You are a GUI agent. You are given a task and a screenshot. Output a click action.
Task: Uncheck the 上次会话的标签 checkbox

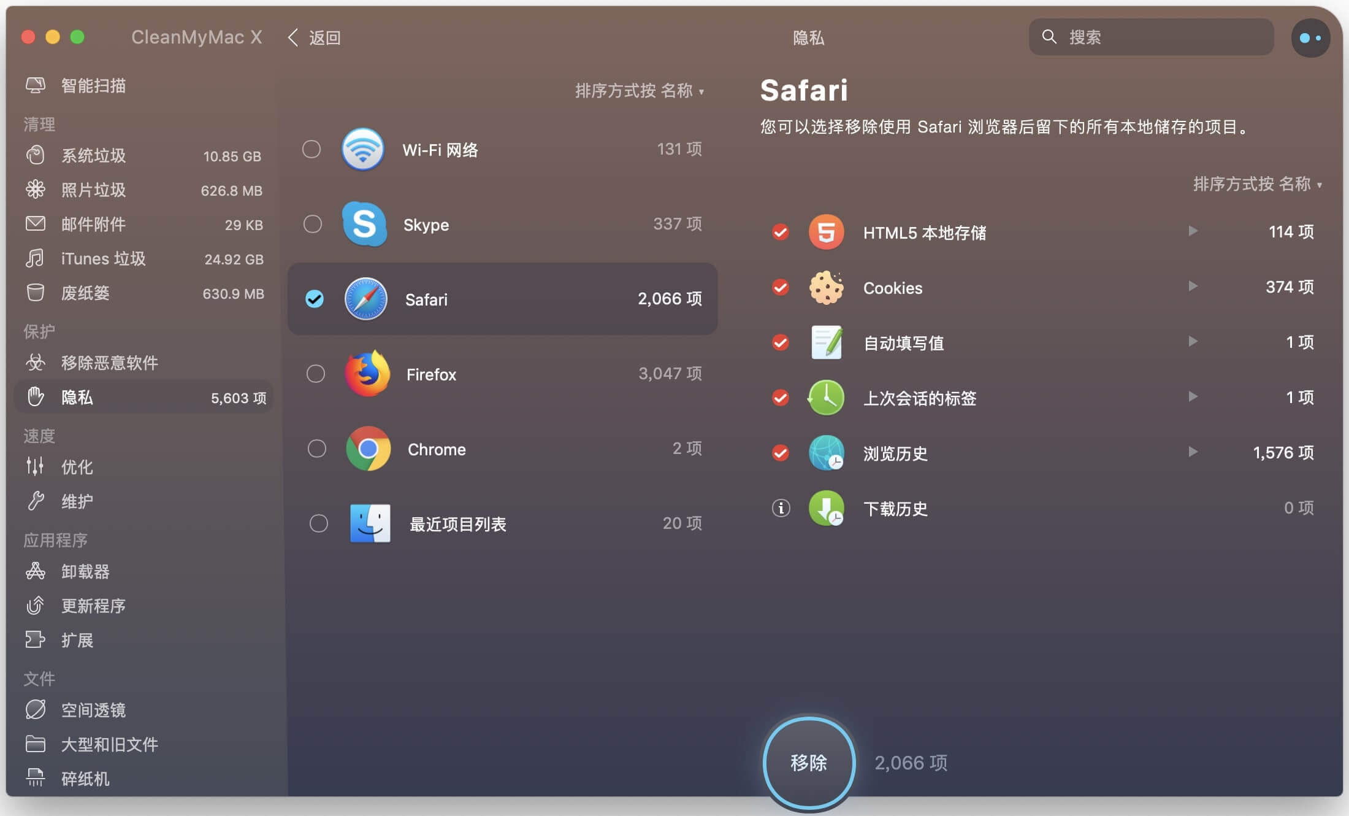pyautogui.click(x=781, y=398)
